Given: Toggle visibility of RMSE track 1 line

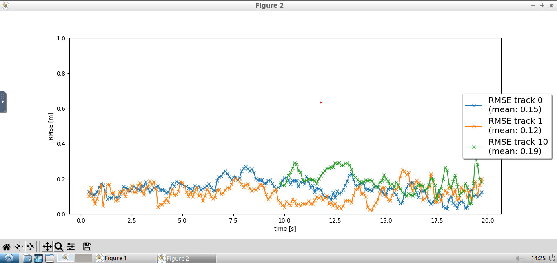Looking at the screenshot, I should click(475, 126).
